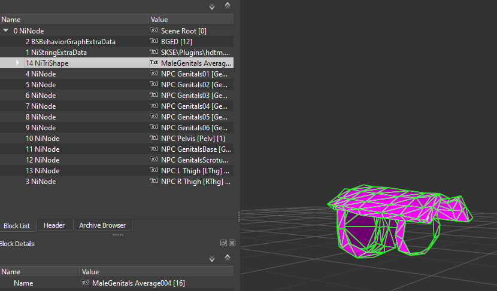Click the Txt icon beside NPC L Thigh
Image resolution: width=497 pixels, height=291 pixels.
coord(154,170)
